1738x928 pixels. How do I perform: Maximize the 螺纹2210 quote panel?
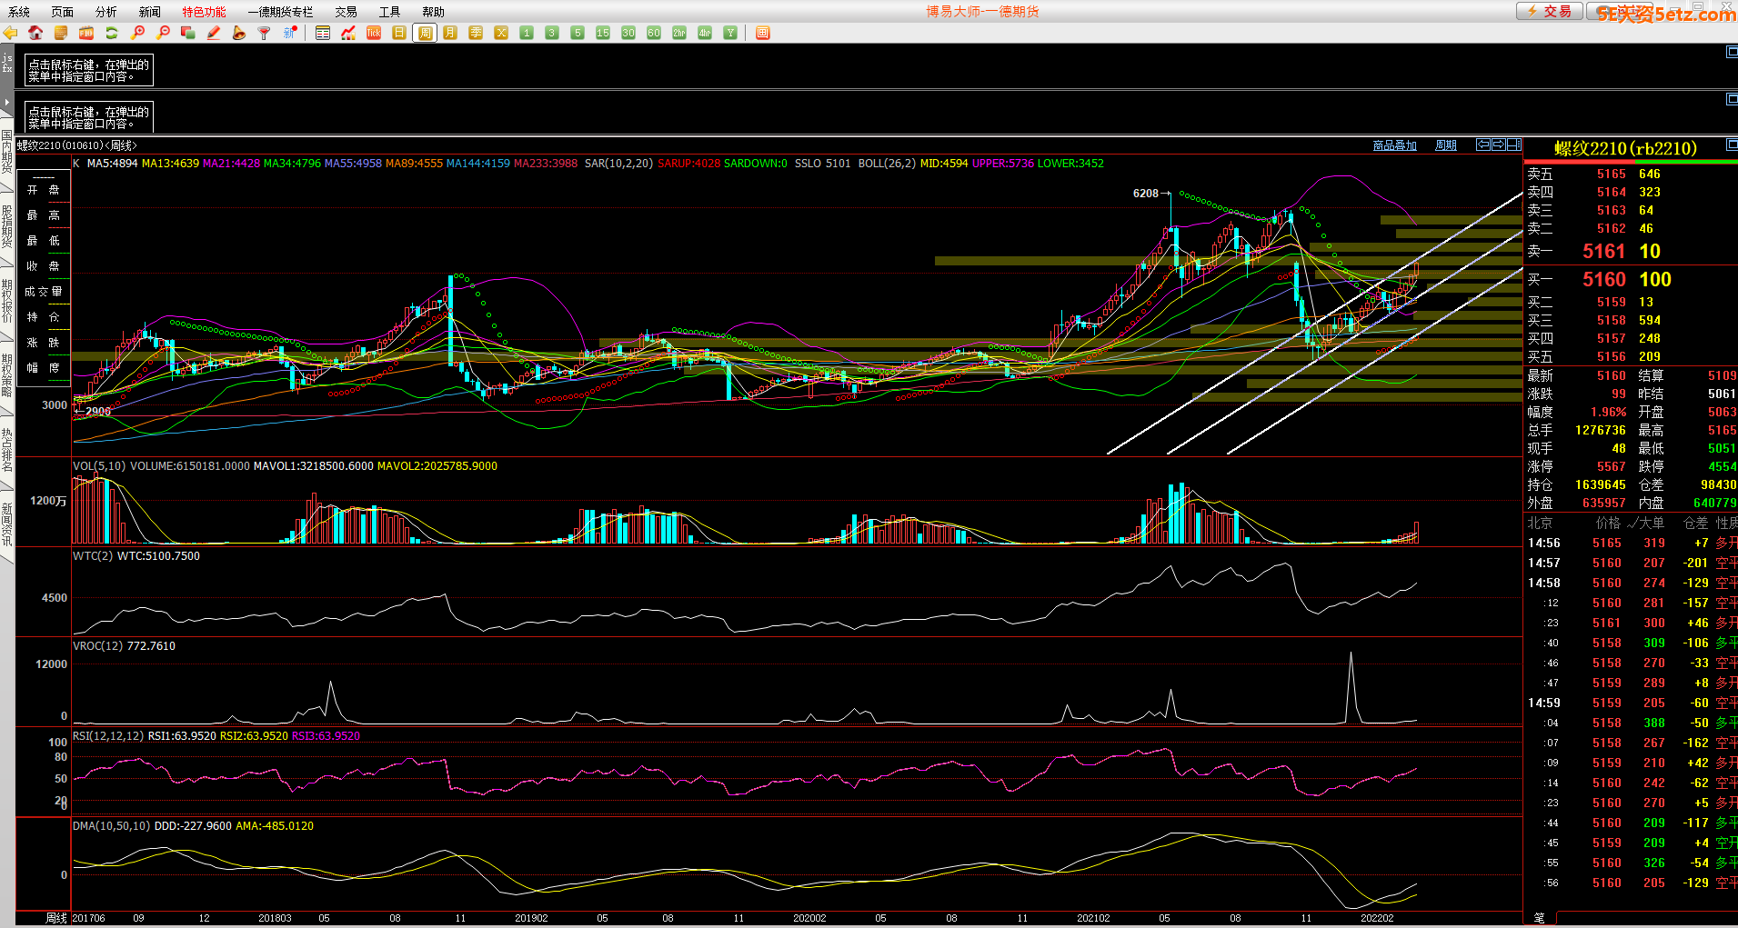(x=1732, y=145)
